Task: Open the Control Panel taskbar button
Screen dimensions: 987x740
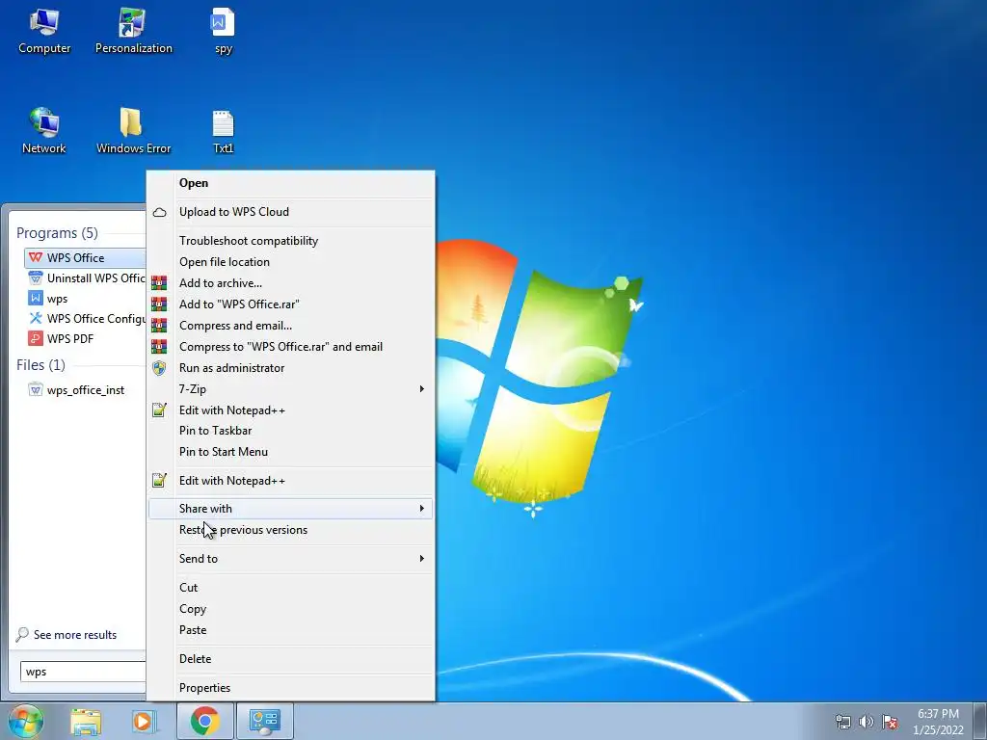Action: click(265, 721)
